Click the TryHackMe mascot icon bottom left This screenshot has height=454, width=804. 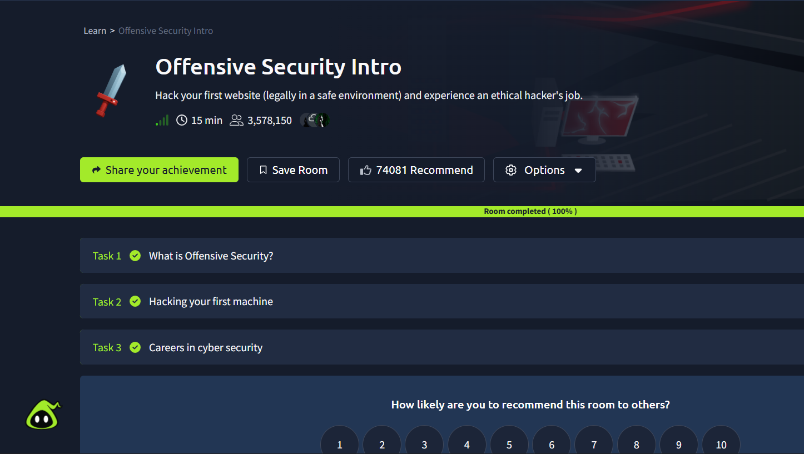43,415
